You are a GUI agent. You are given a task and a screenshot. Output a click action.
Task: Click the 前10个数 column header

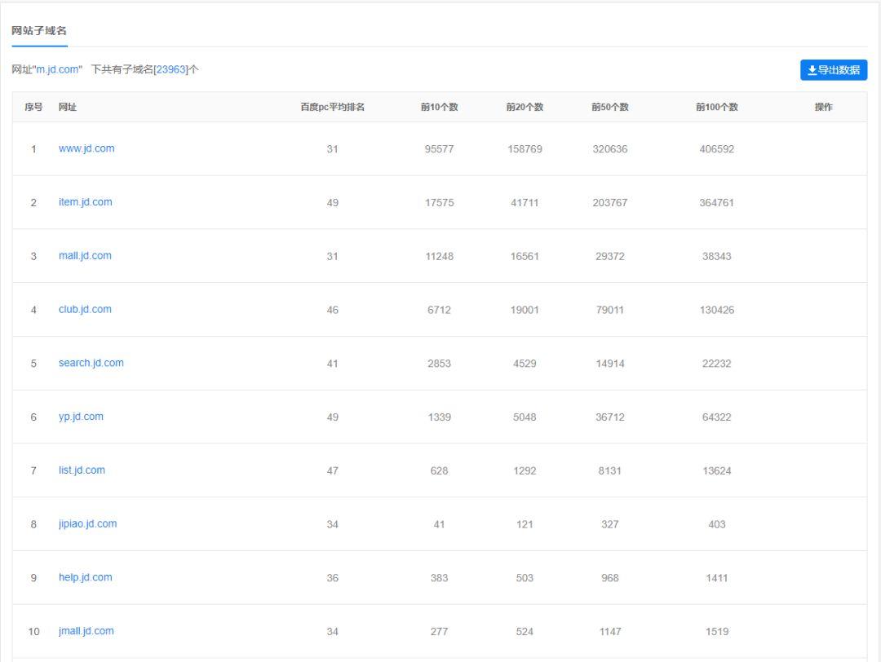[440, 107]
